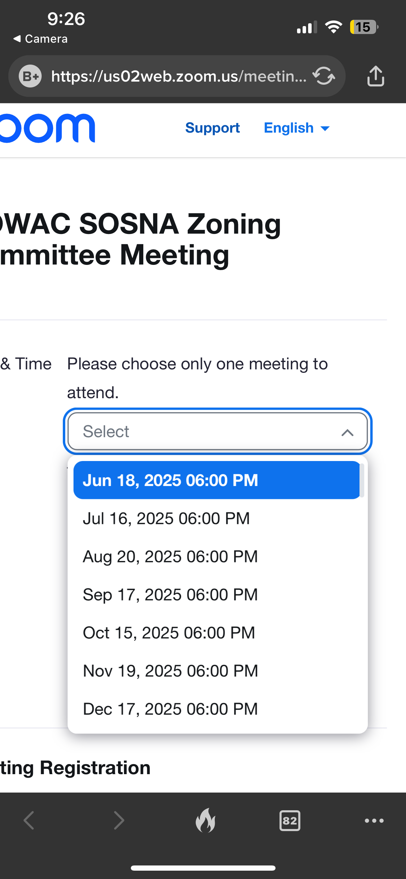The width and height of the screenshot is (406, 879).
Task: Open the Support link
Action: click(x=212, y=128)
